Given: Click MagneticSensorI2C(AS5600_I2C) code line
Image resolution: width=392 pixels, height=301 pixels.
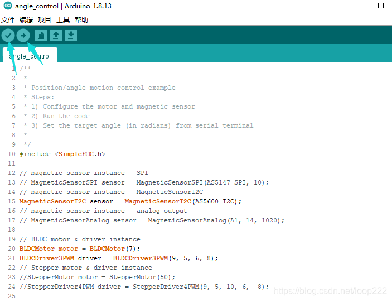Looking at the screenshot, I should (130, 201).
